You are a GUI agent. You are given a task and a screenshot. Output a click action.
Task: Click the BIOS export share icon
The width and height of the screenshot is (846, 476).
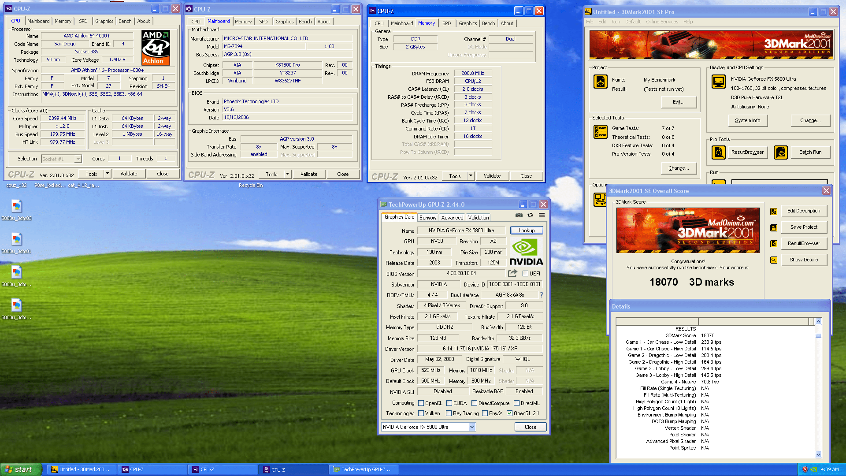(512, 273)
